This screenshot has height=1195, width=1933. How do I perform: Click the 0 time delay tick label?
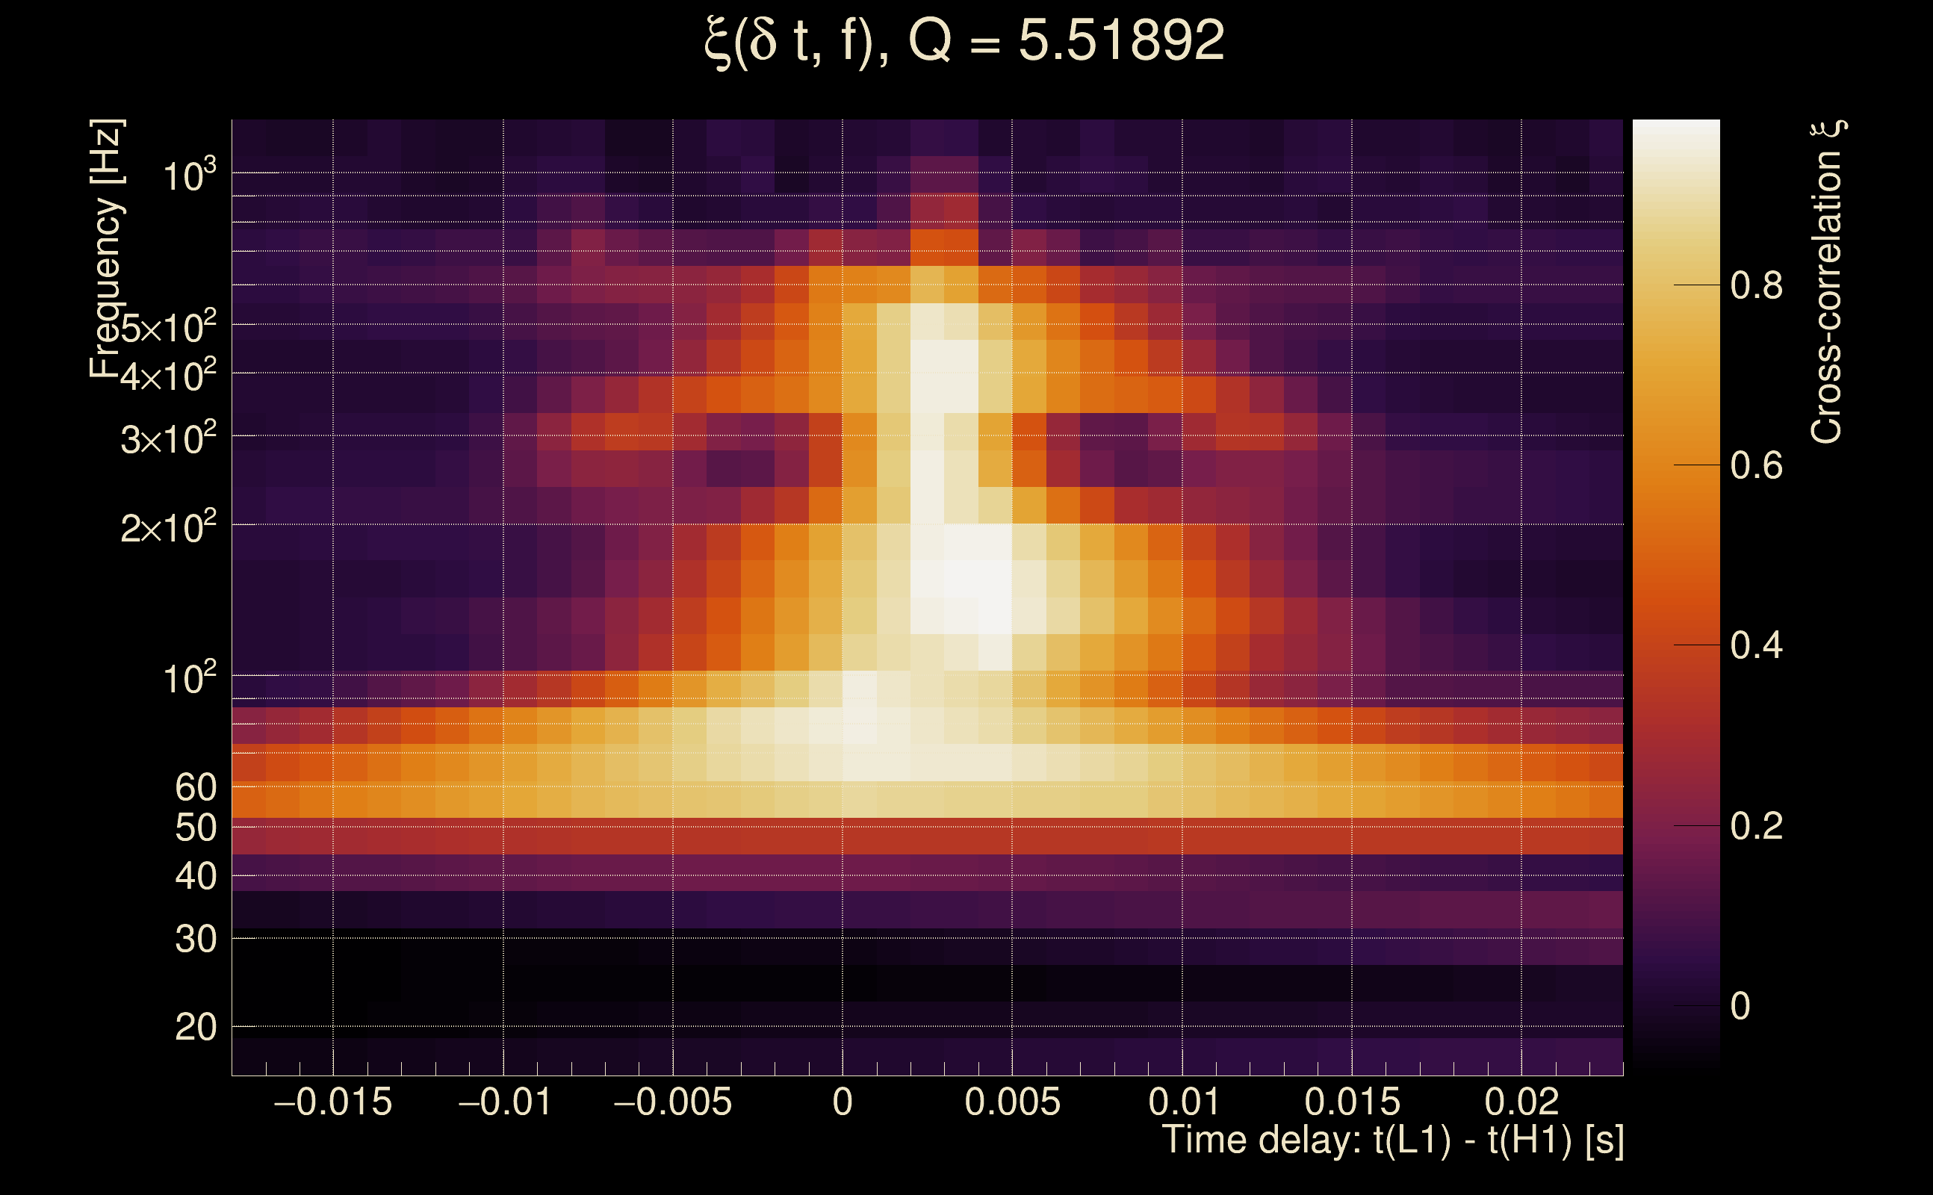pos(843,1102)
